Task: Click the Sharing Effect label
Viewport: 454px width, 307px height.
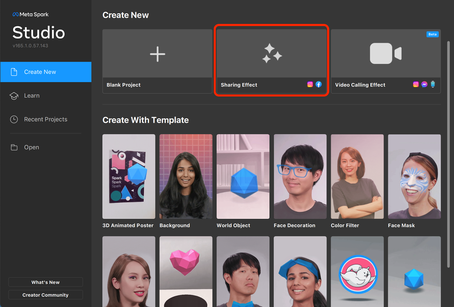Action: [239, 85]
